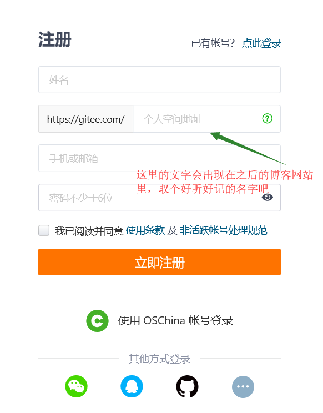Check the agree to terms checkbox
Screen dimensions: 323x413
pyautogui.click(x=44, y=230)
